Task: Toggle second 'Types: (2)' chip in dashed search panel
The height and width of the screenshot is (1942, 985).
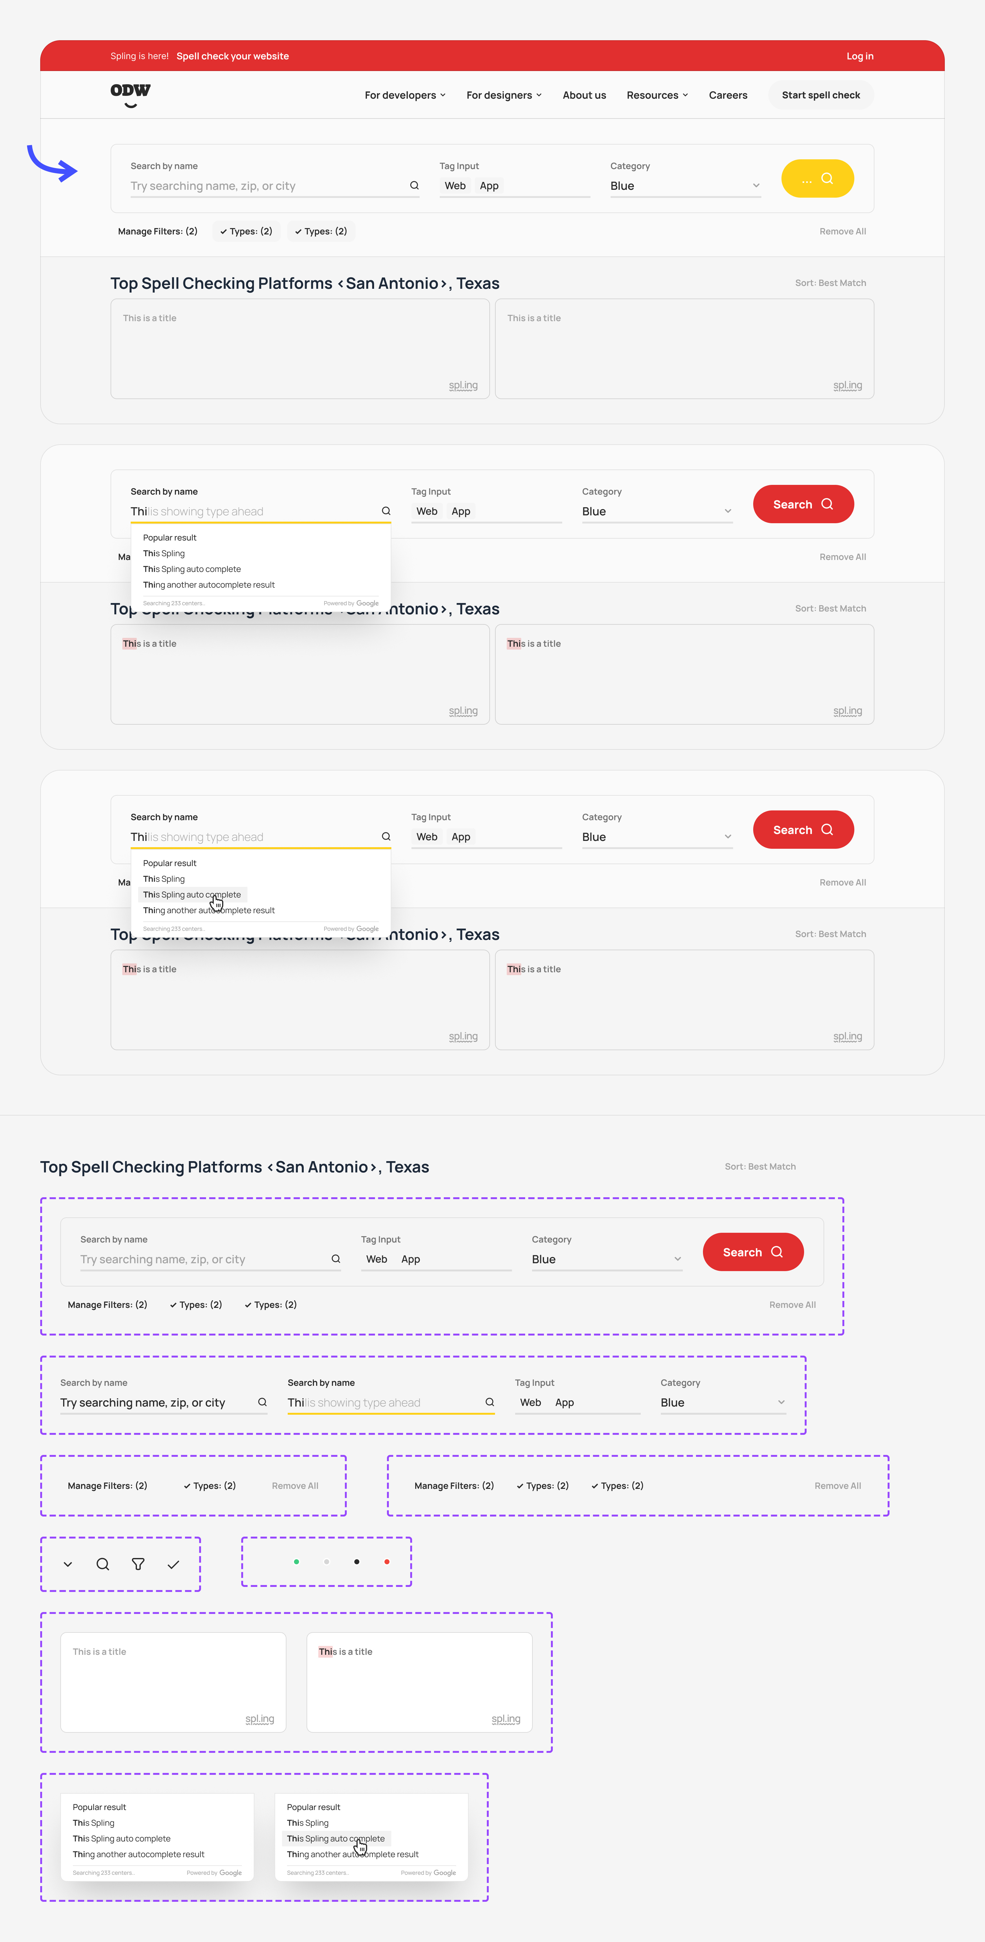Action: pos(270,1305)
